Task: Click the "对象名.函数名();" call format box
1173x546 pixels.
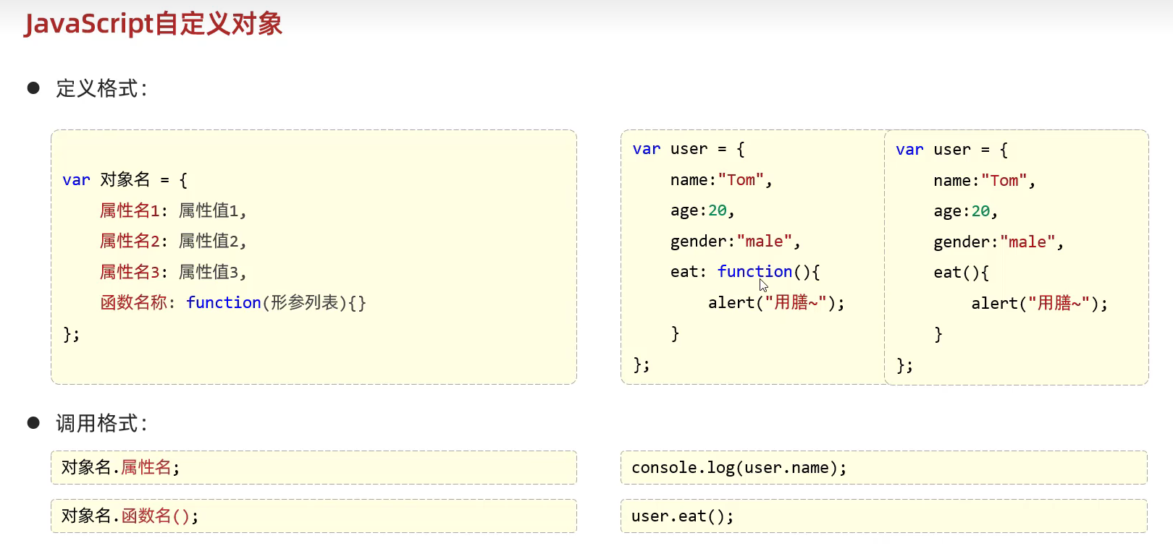Action: pyautogui.click(x=314, y=516)
